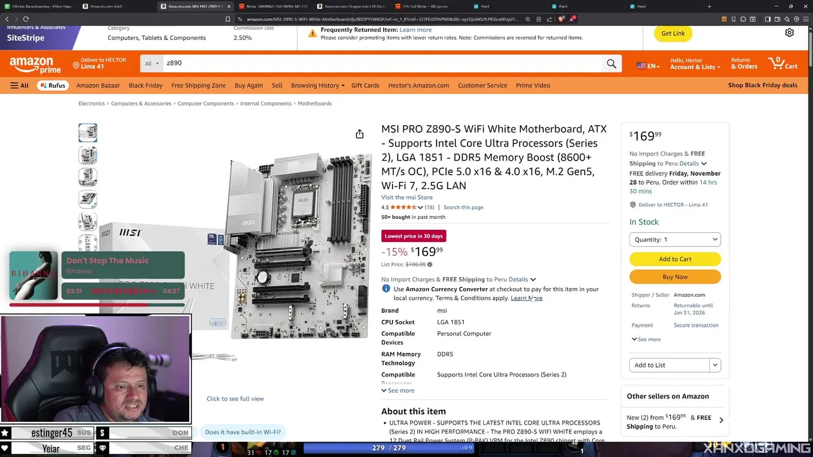This screenshot has height=457, width=813.
Task: Open Gift Cards nav item
Action: tap(365, 85)
